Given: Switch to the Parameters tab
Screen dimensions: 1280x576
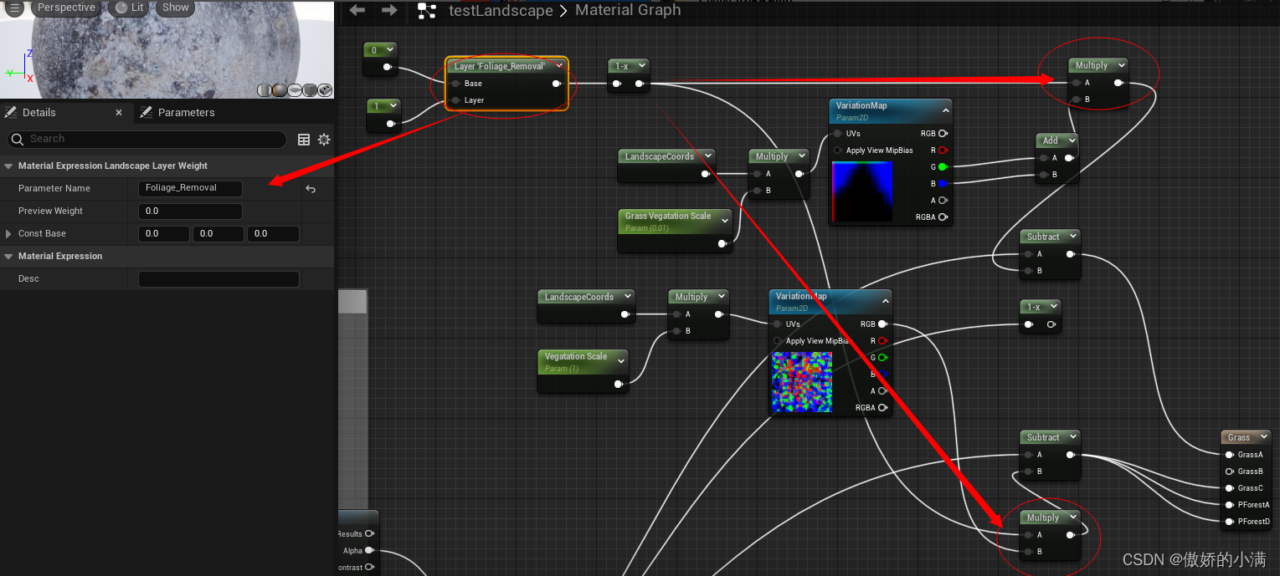Looking at the screenshot, I should [x=186, y=112].
